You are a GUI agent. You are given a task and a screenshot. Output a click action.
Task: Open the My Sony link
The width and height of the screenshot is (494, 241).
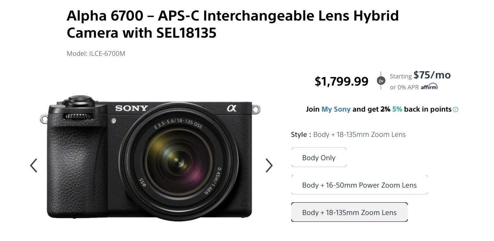point(336,109)
